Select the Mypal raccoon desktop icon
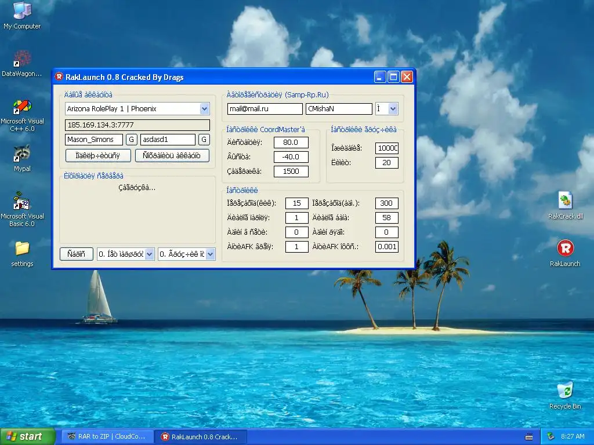This screenshot has width=594, height=445. 22,158
